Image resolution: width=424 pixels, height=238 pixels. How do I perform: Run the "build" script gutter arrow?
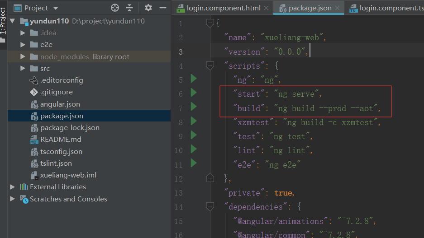194,107
